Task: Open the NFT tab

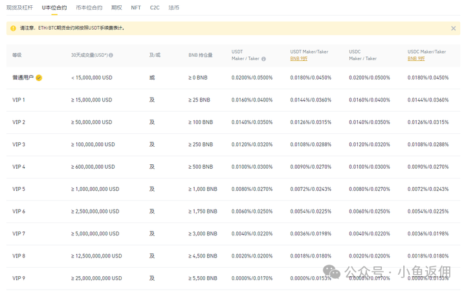Action: point(136,7)
